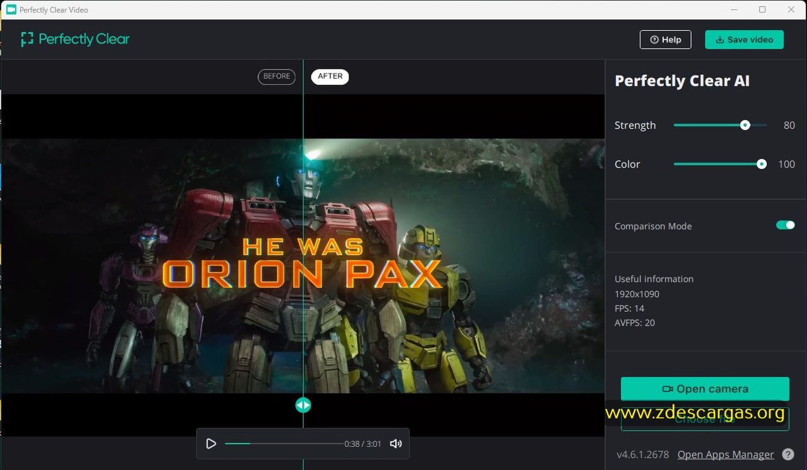Select the AVFPS: 20 value

tap(635, 323)
